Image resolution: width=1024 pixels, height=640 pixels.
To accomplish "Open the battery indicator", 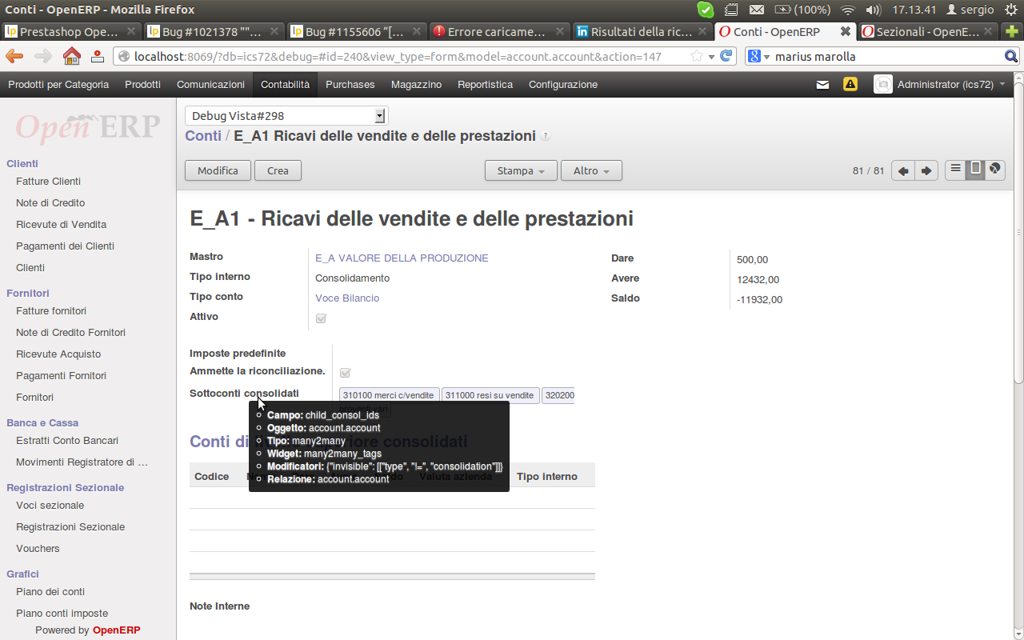I will click(x=802, y=10).
